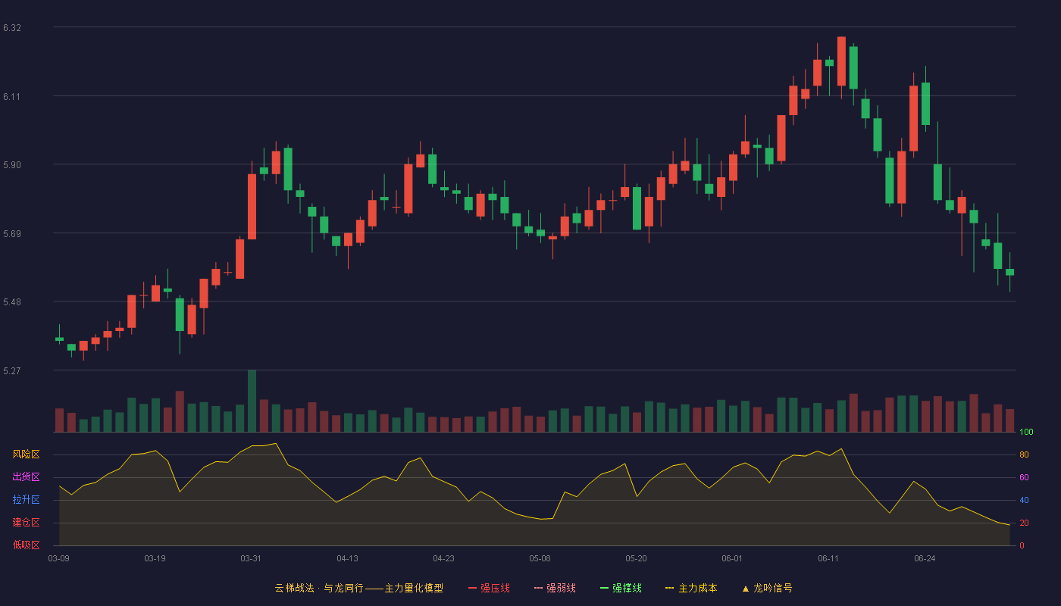This screenshot has height=606, width=1061.
Task: Toggle the 主力成本 legend entry
Action: 691,588
